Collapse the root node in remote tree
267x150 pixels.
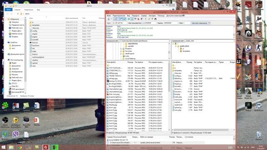[173, 44]
